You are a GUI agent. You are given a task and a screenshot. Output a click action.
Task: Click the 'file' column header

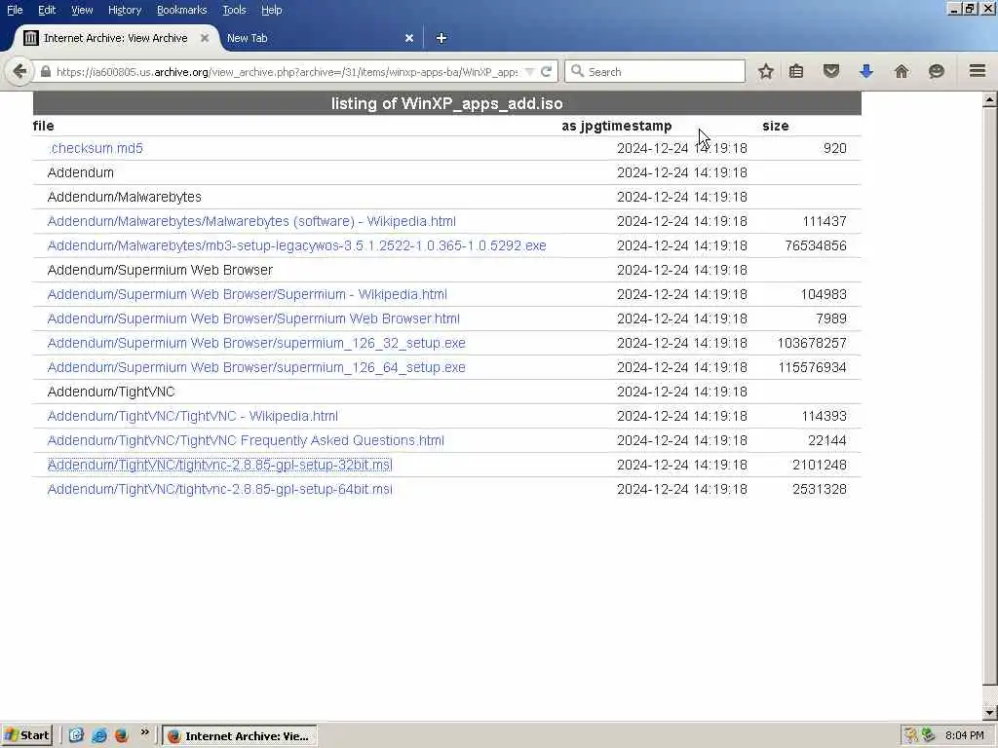click(43, 126)
